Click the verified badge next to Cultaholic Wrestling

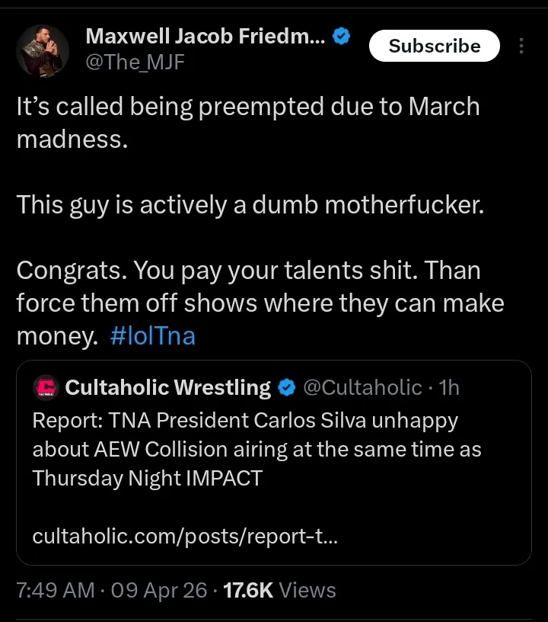287,388
